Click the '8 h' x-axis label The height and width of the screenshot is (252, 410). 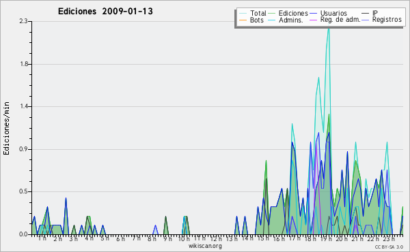coord(152,238)
